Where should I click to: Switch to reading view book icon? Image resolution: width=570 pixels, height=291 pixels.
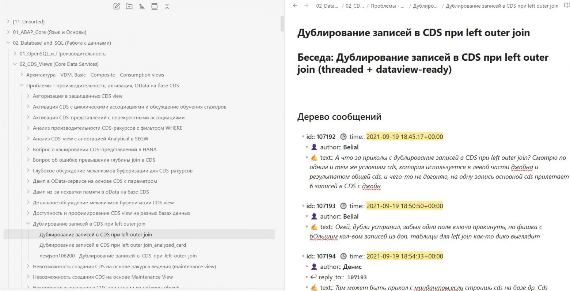(566, 5)
